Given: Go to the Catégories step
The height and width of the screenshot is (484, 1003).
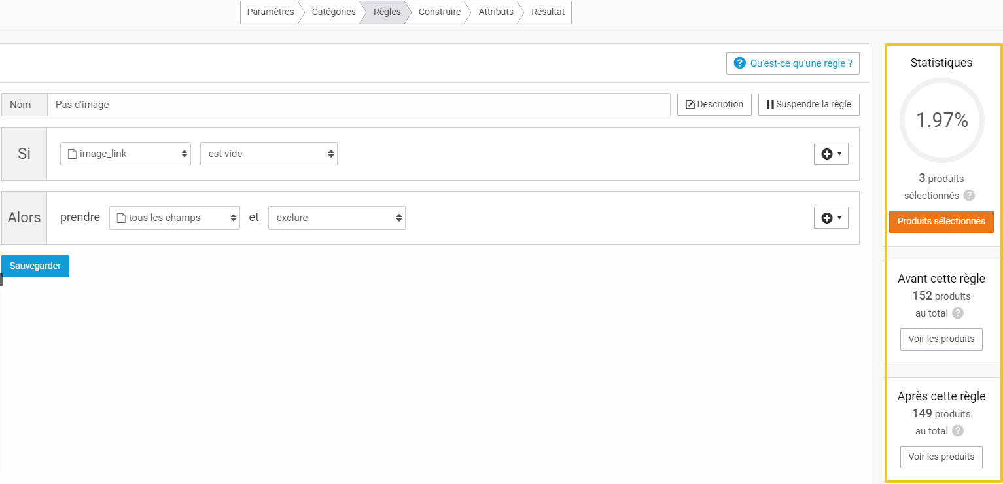Looking at the screenshot, I should point(334,12).
